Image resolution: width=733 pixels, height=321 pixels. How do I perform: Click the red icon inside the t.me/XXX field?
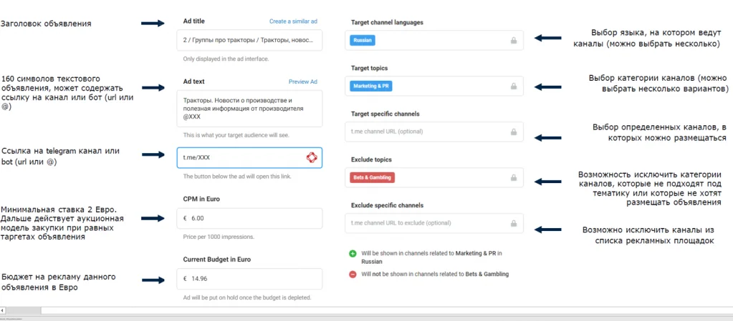click(312, 157)
